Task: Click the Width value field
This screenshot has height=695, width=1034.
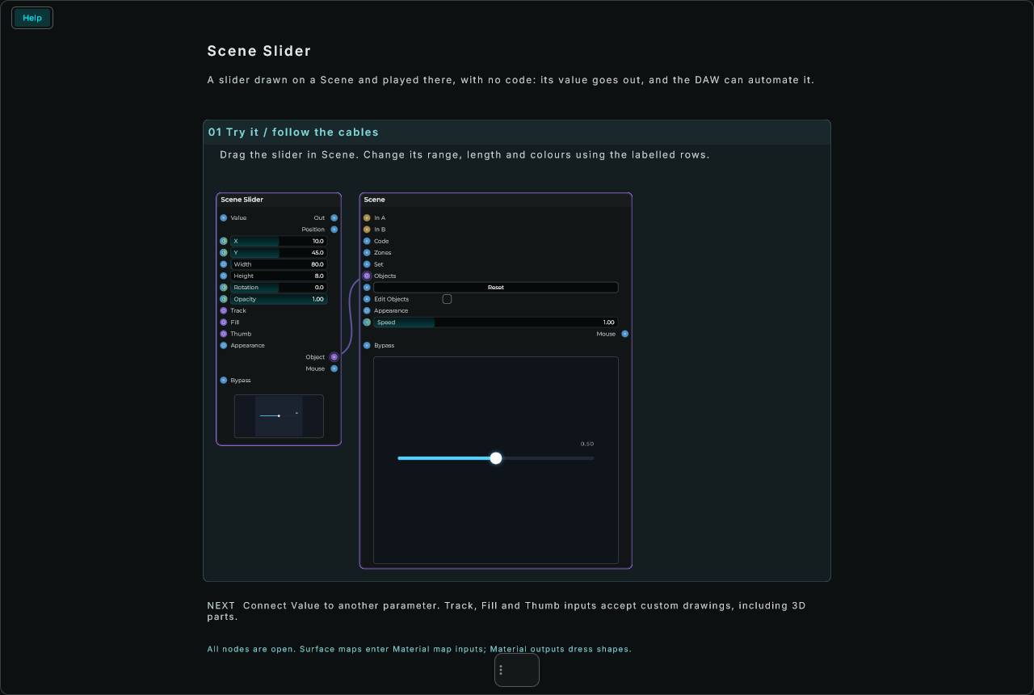Action: coord(279,264)
